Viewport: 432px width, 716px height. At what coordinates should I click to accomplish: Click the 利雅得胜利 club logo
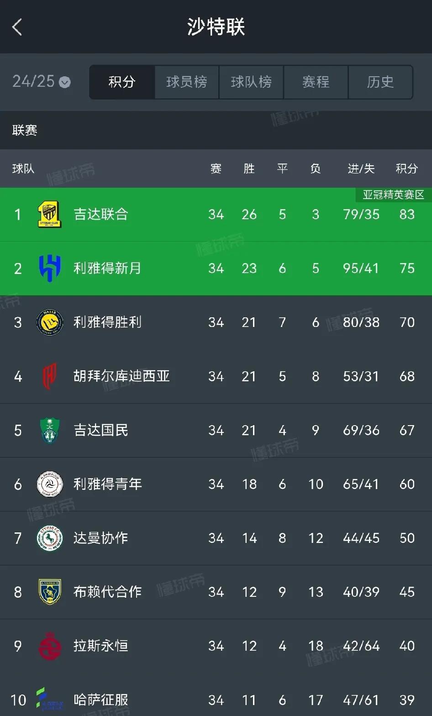pos(49,322)
